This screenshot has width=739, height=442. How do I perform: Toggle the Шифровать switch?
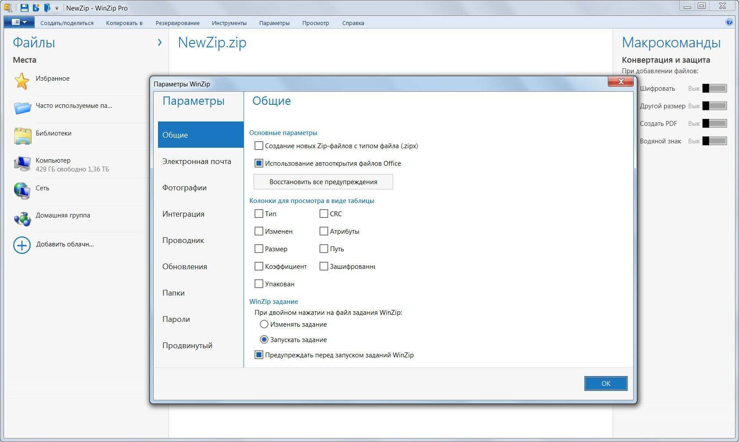click(715, 88)
